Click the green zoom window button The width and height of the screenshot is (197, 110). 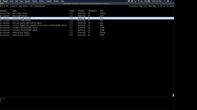point(3,4)
